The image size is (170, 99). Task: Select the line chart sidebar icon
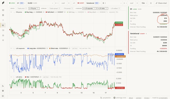(3, 25)
